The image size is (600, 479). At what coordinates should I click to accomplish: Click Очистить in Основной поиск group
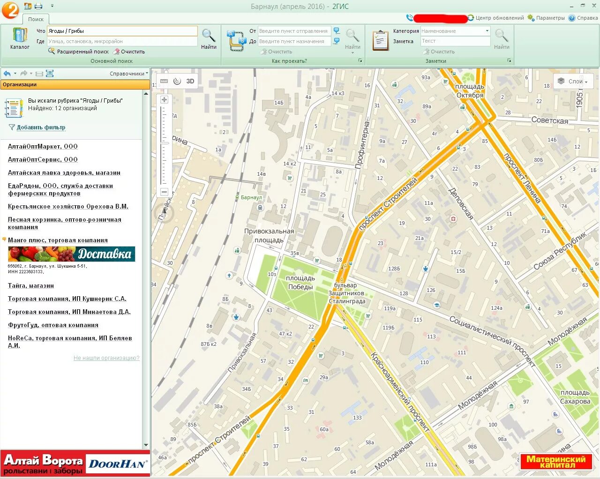tap(129, 52)
